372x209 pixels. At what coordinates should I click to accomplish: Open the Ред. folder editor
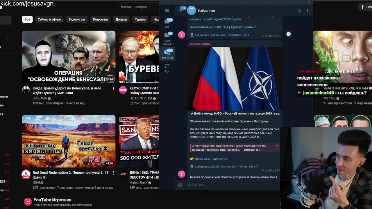pos(167,68)
